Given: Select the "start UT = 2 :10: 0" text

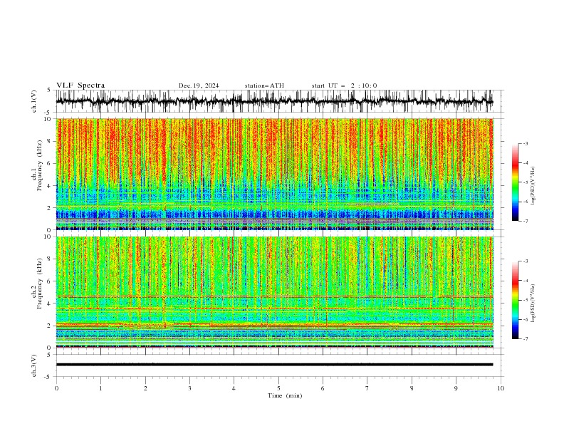Looking at the screenshot, I should [344, 85].
